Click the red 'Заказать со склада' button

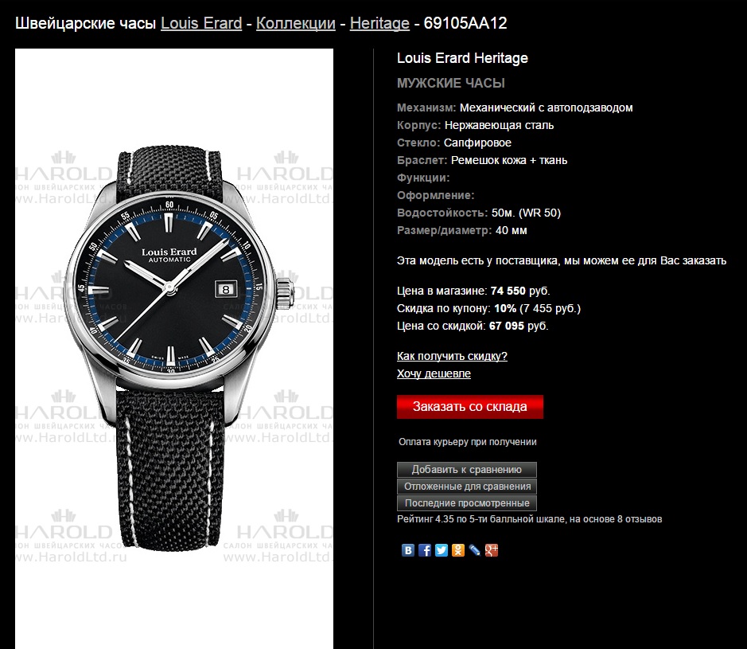pyautogui.click(x=469, y=407)
